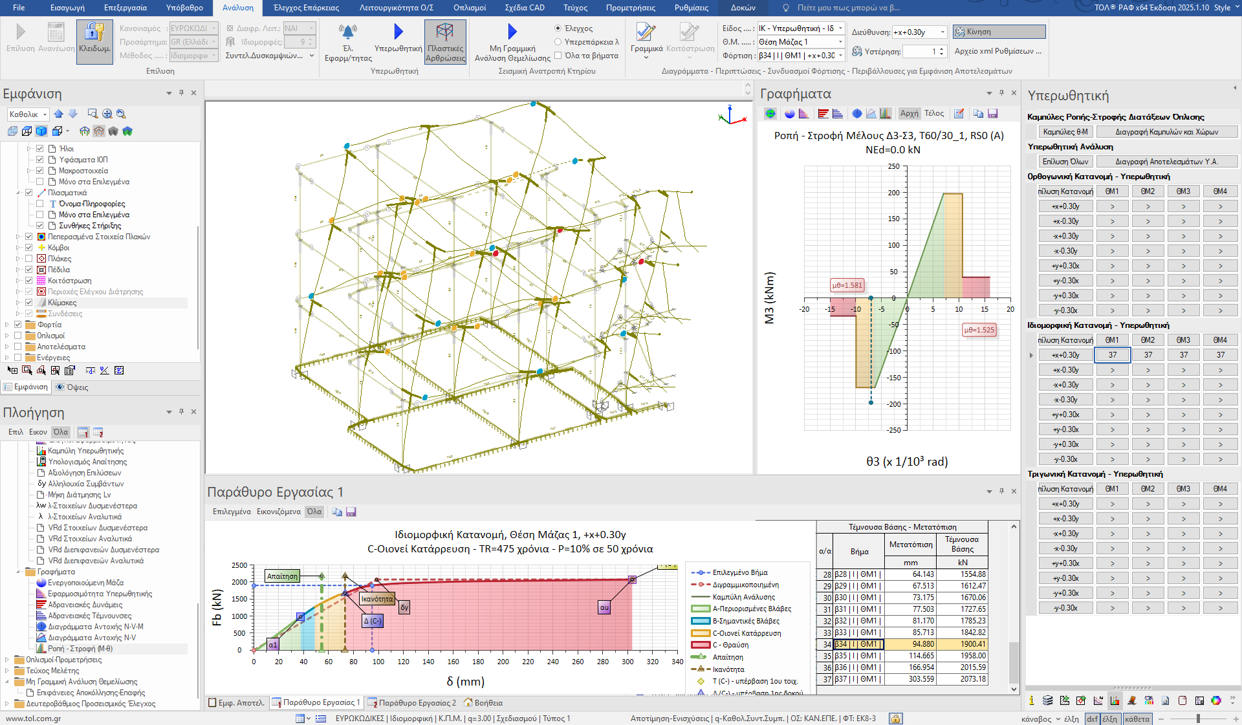Switch to Παράθυρο Εργασίας 2 tab
The width and height of the screenshot is (1242, 725).
(x=412, y=702)
